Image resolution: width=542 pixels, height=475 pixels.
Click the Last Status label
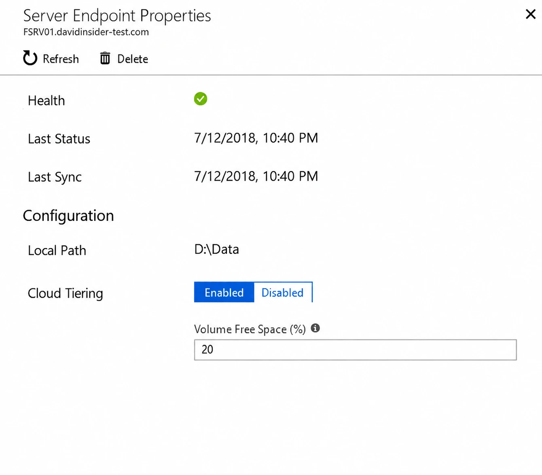(x=59, y=139)
